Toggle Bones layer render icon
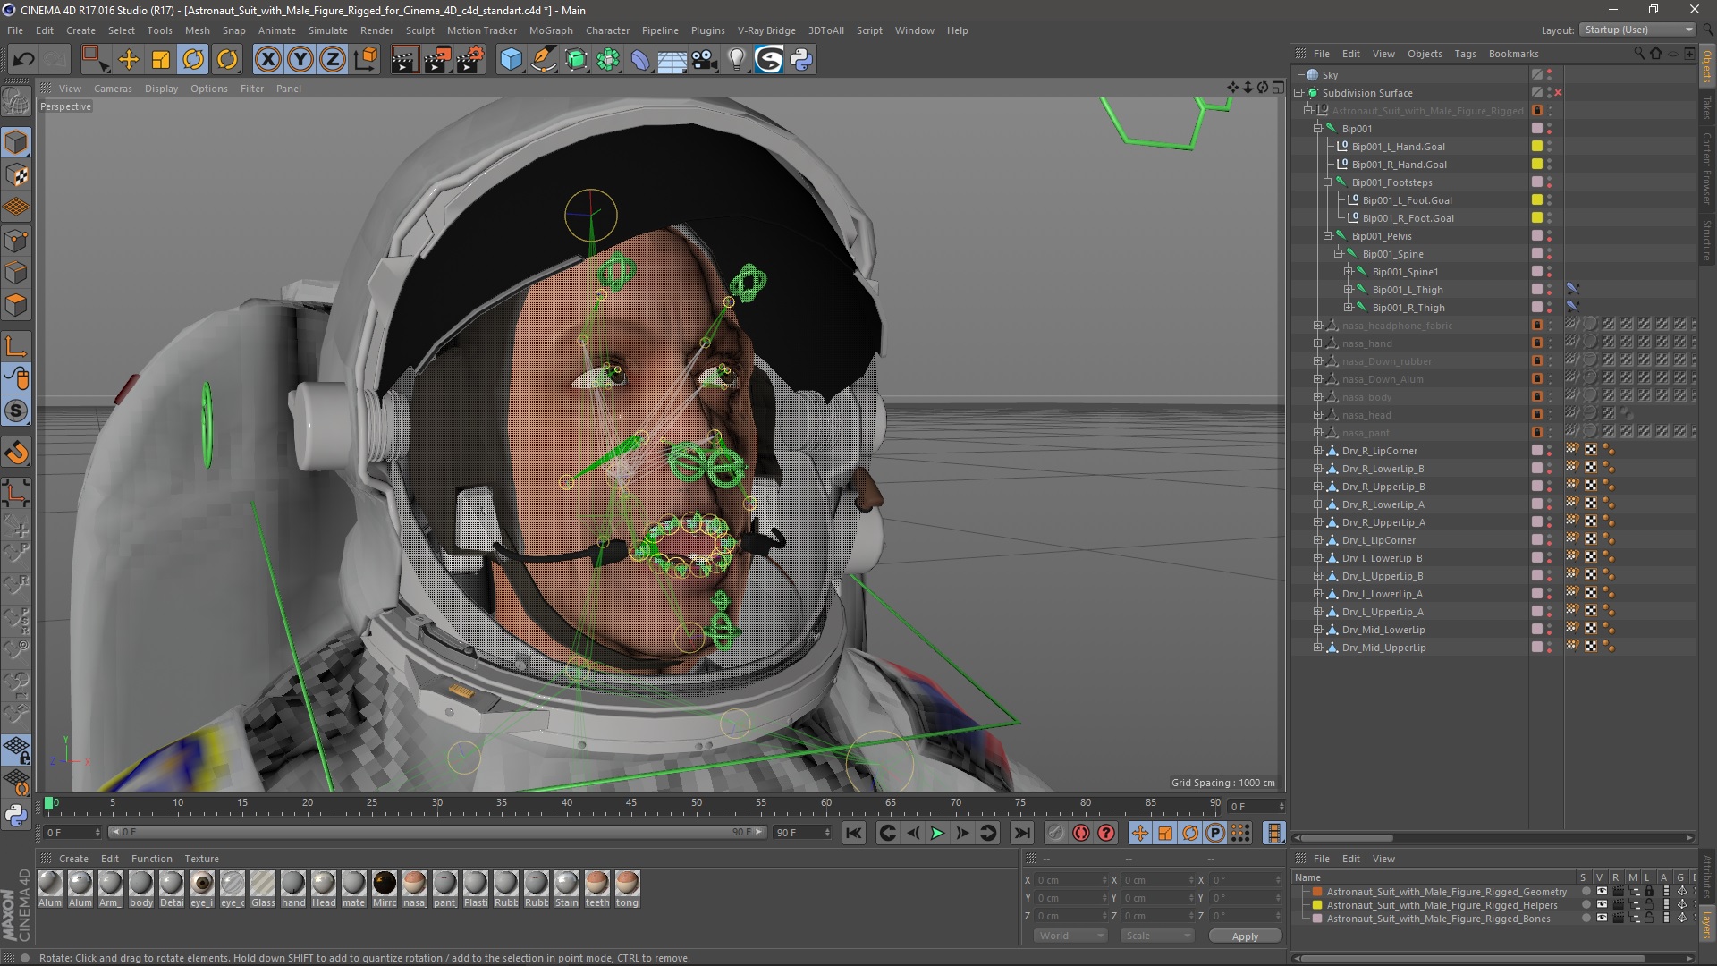1717x966 pixels. tap(1619, 919)
